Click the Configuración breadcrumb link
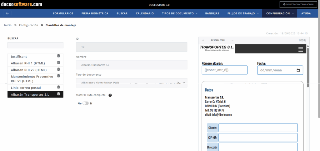 pos(28,25)
